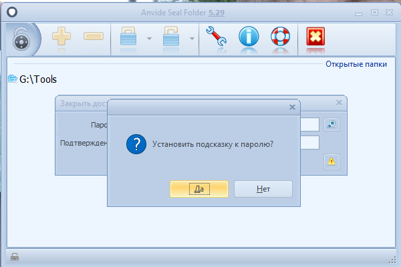Click the show password icon button
This screenshot has width=401, height=267.
pyautogui.click(x=332, y=123)
